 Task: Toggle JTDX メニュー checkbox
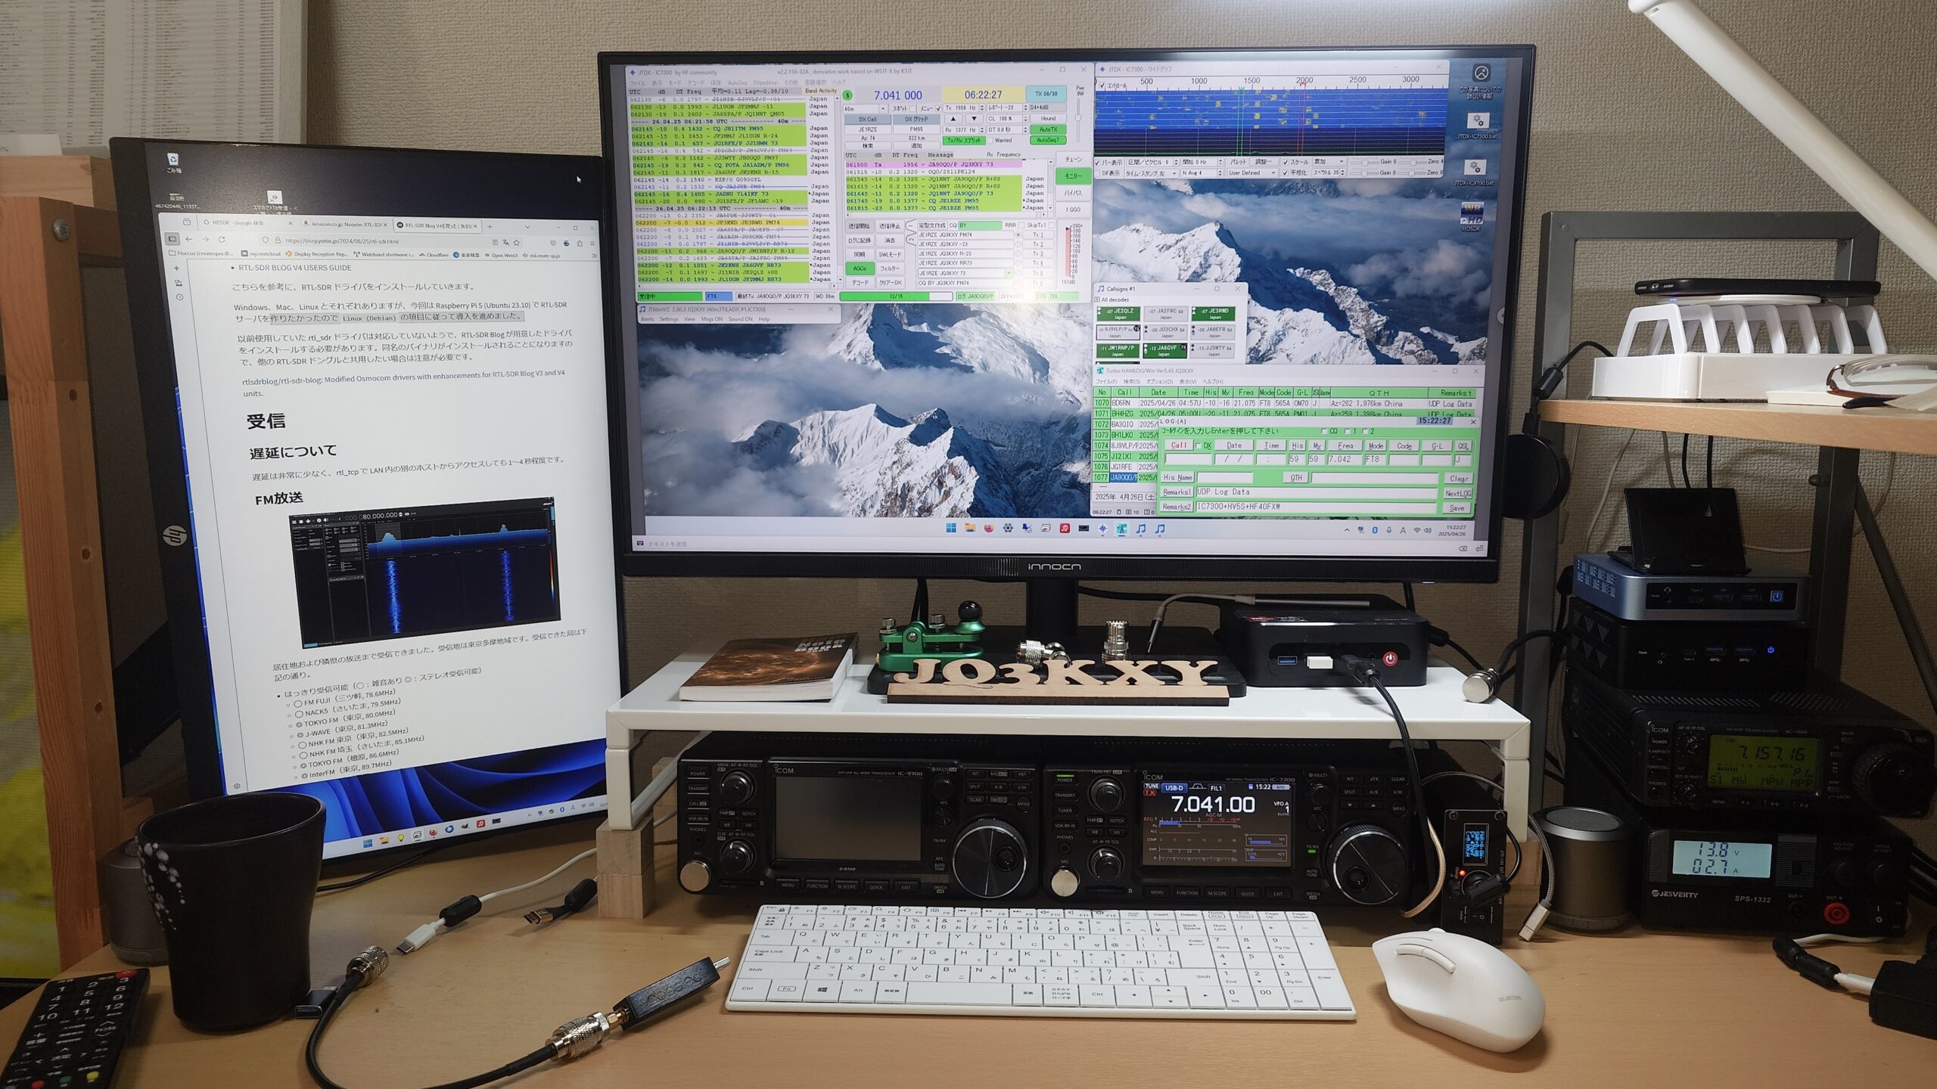click(938, 109)
